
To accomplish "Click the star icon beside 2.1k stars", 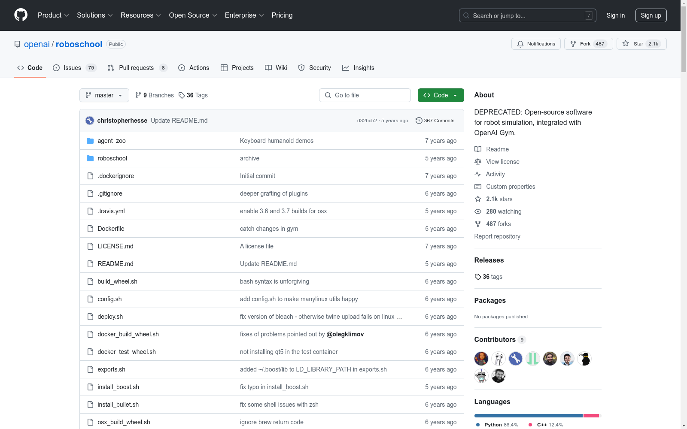I will coord(478,199).
